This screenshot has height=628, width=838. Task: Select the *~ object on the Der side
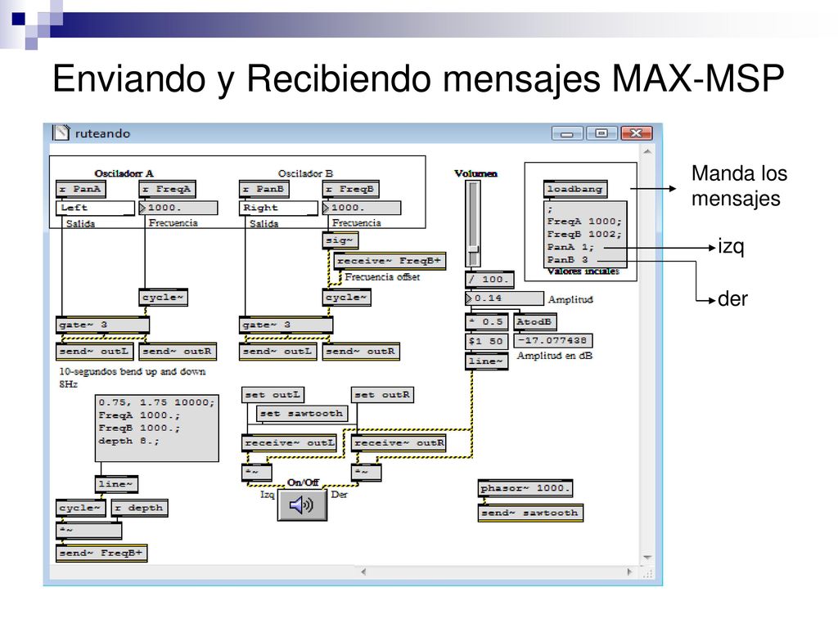366,473
